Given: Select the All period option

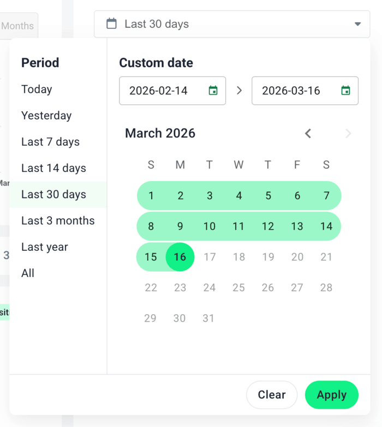Looking at the screenshot, I should (28, 273).
